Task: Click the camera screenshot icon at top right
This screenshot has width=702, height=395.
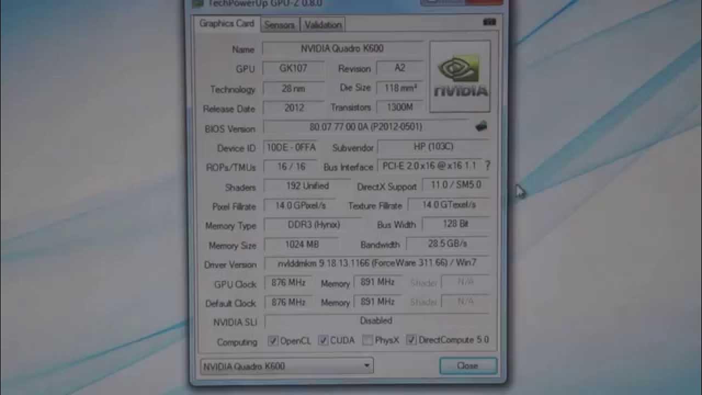Action: pyautogui.click(x=490, y=22)
